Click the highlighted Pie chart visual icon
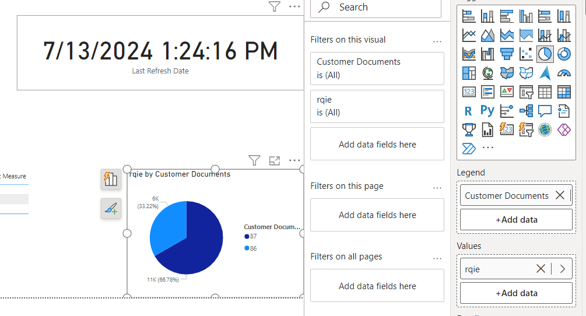 coord(545,54)
